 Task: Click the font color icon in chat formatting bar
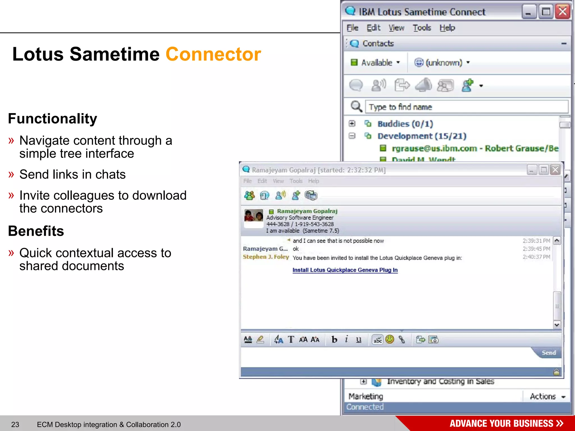point(248,340)
